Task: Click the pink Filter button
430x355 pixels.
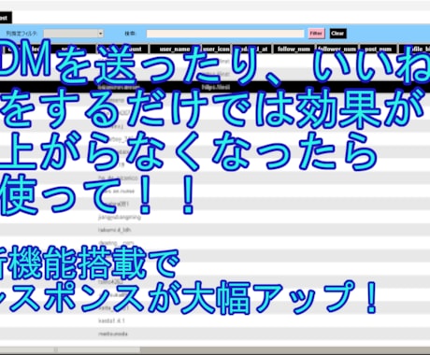Action: [316, 34]
